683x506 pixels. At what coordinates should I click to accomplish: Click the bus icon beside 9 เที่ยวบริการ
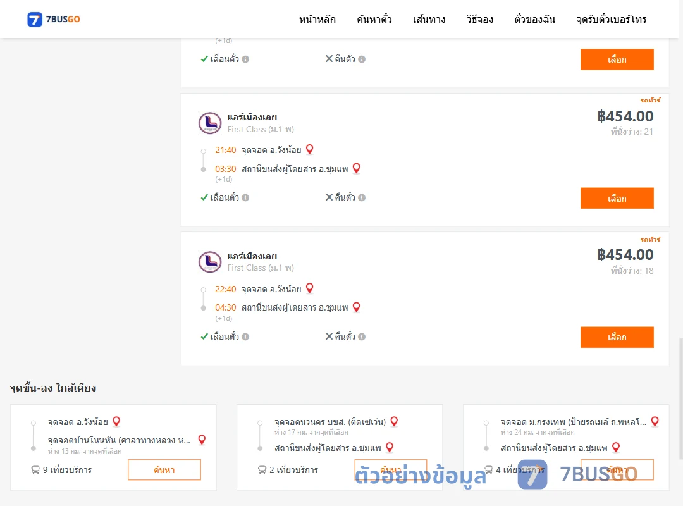coord(35,470)
